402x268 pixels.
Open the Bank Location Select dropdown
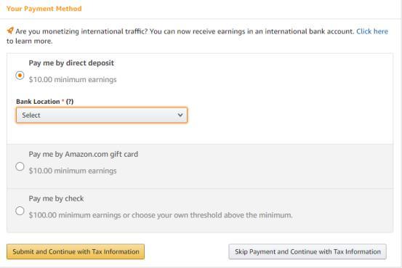102,115
